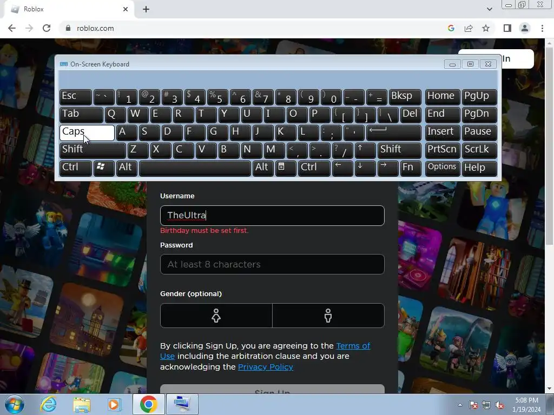Open the Privacy Policy link

click(x=265, y=367)
